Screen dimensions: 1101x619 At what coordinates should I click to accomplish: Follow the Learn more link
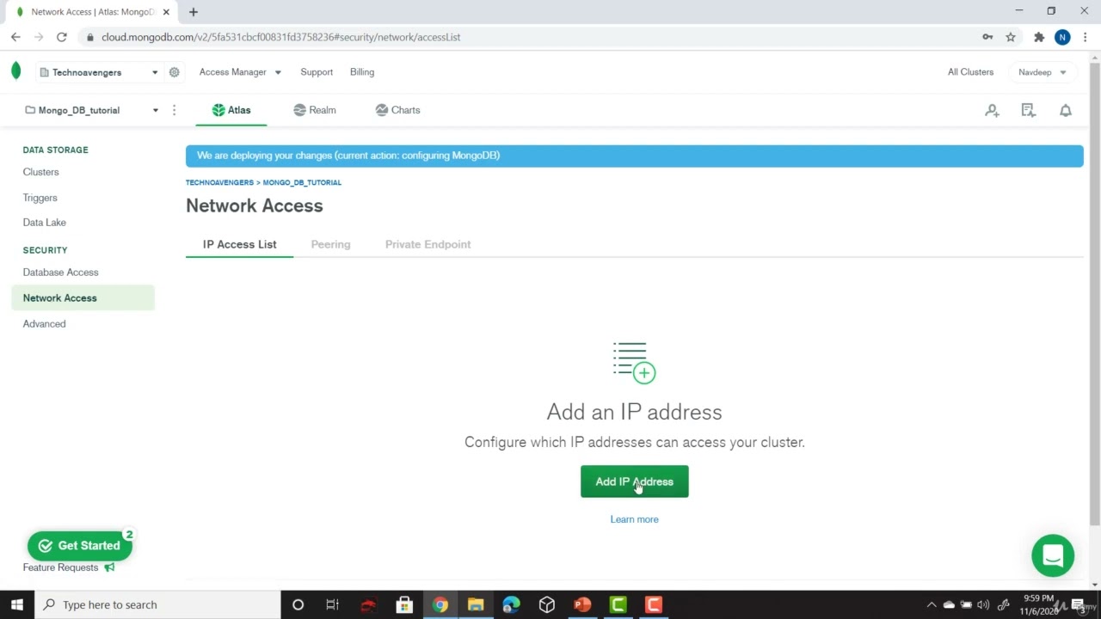[x=634, y=519]
